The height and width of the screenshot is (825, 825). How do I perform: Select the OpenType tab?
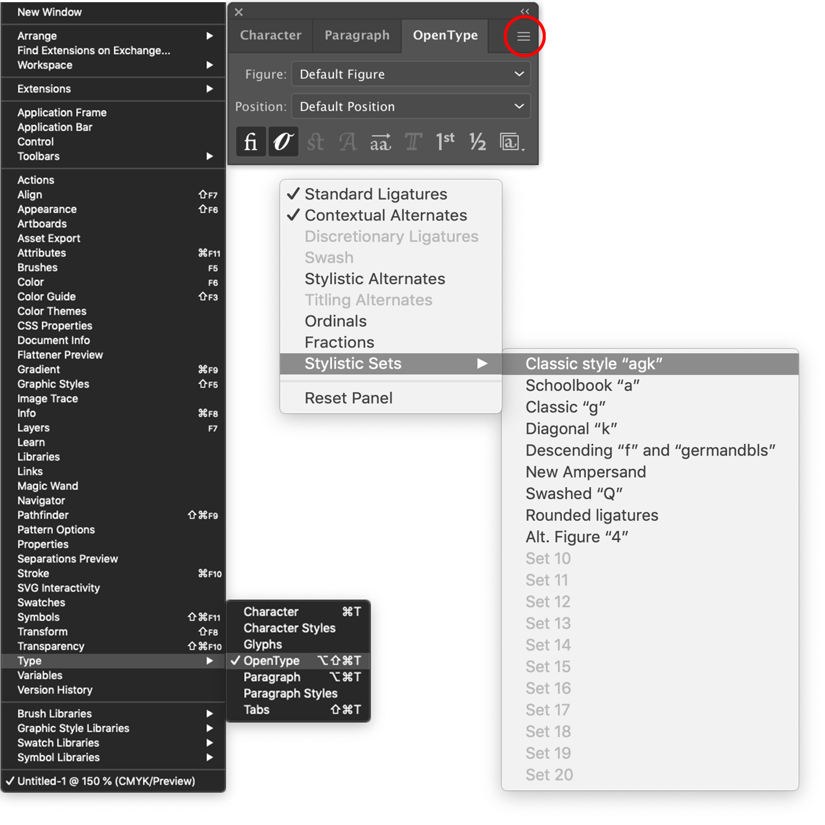click(x=445, y=35)
